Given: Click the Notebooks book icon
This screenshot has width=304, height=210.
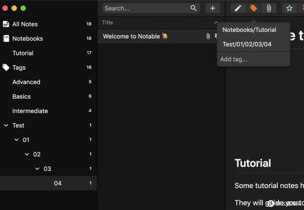Looking at the screenshot, I should point(6,39).
